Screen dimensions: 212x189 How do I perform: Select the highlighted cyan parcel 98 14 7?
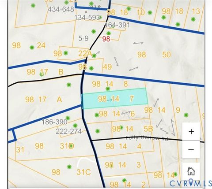tap(114, 98)
